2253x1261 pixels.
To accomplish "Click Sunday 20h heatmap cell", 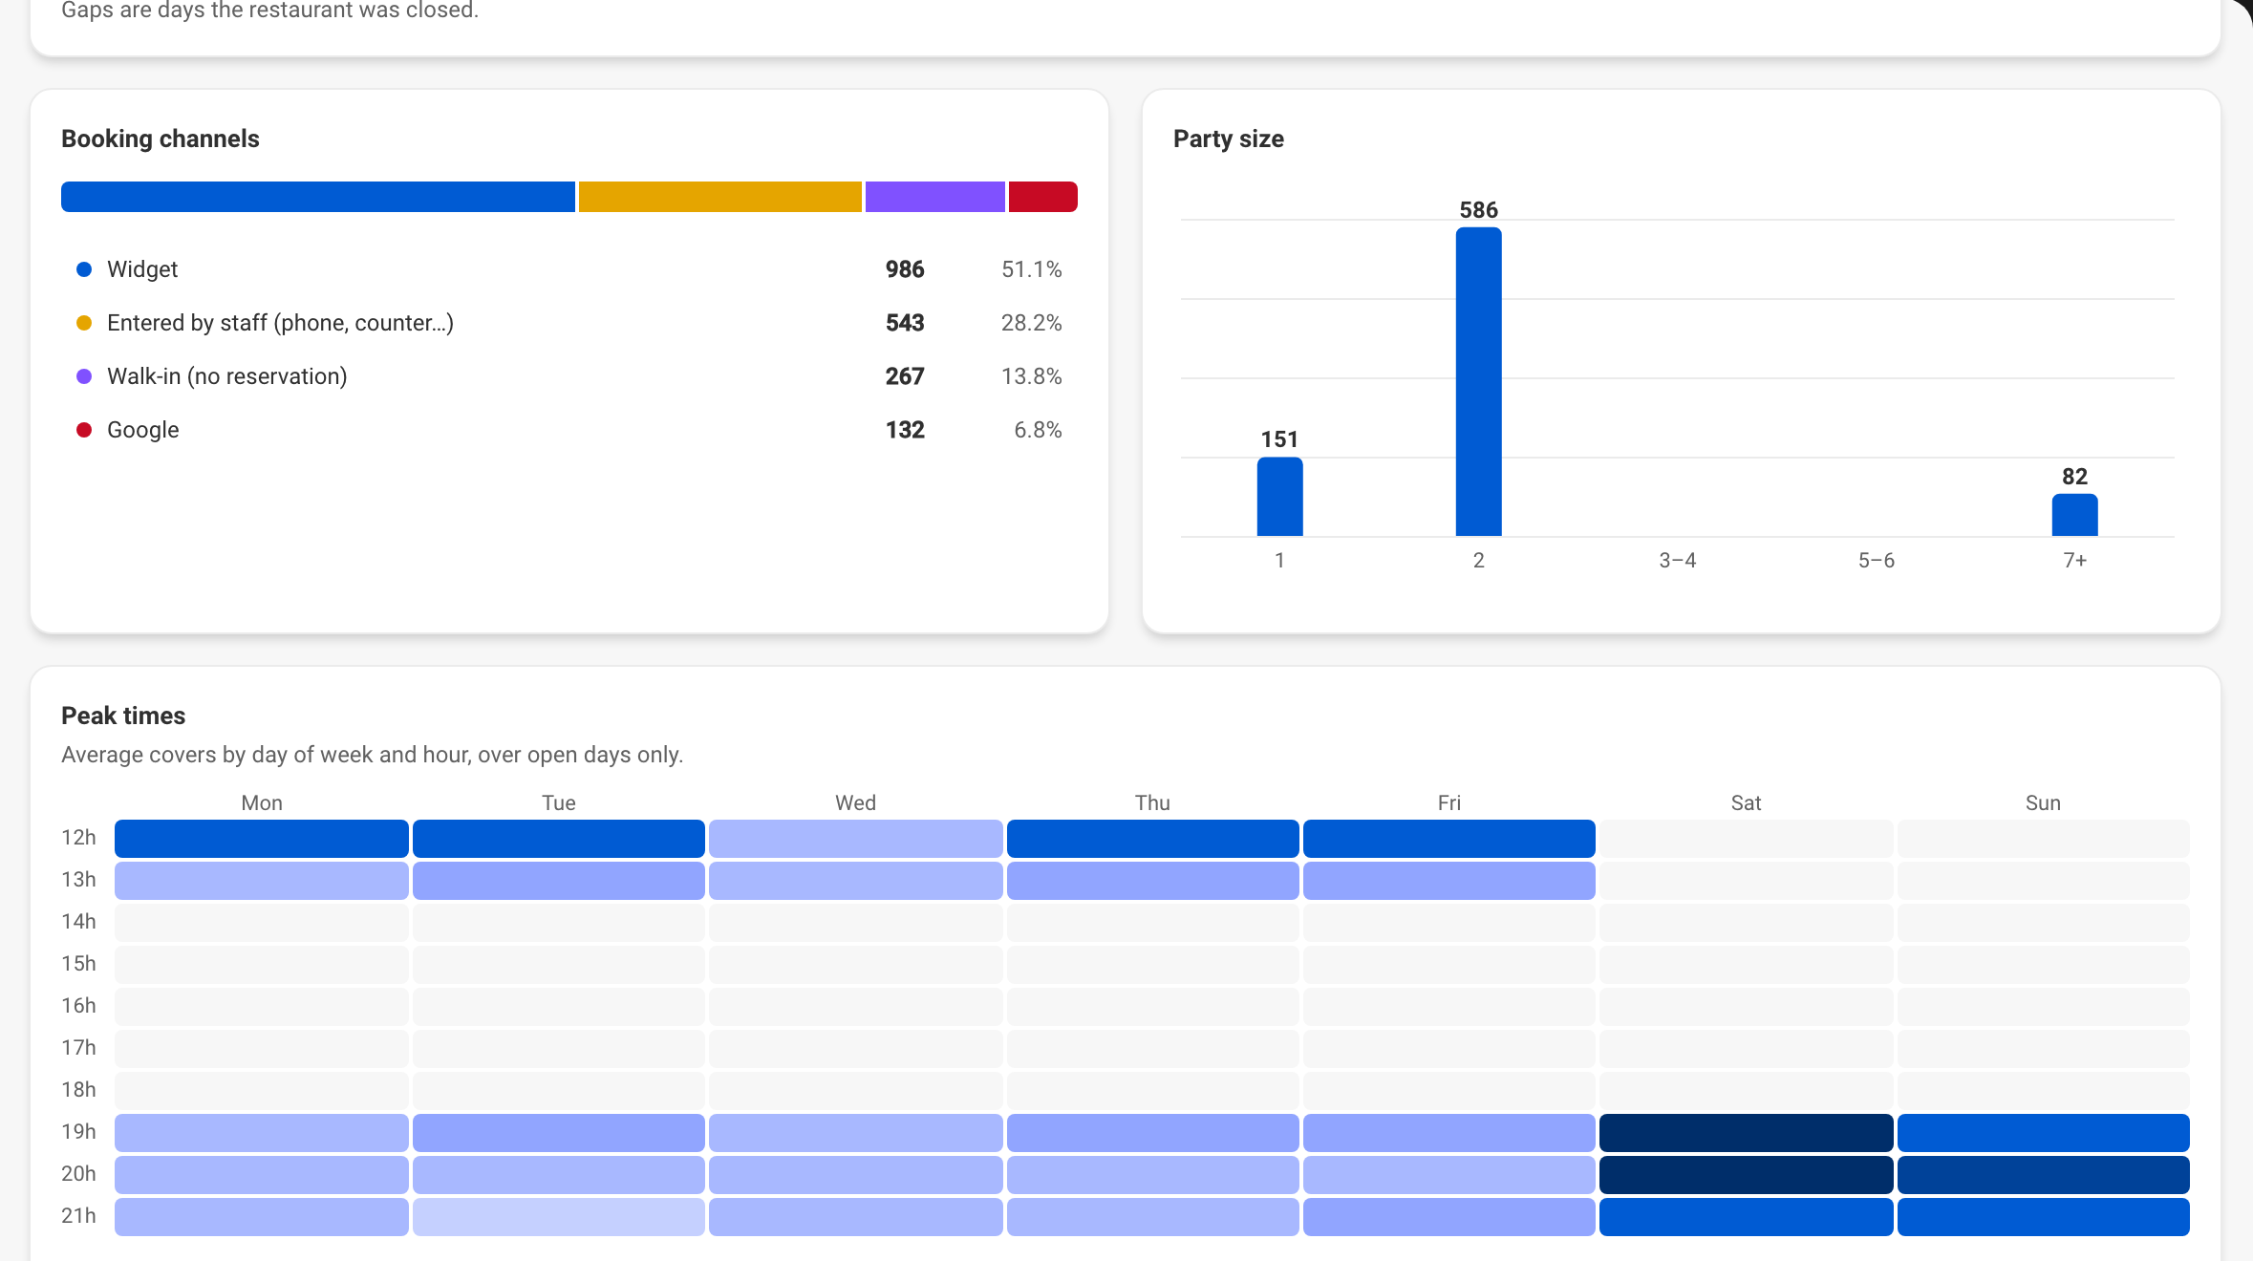I will [x=2043, y=1175].
